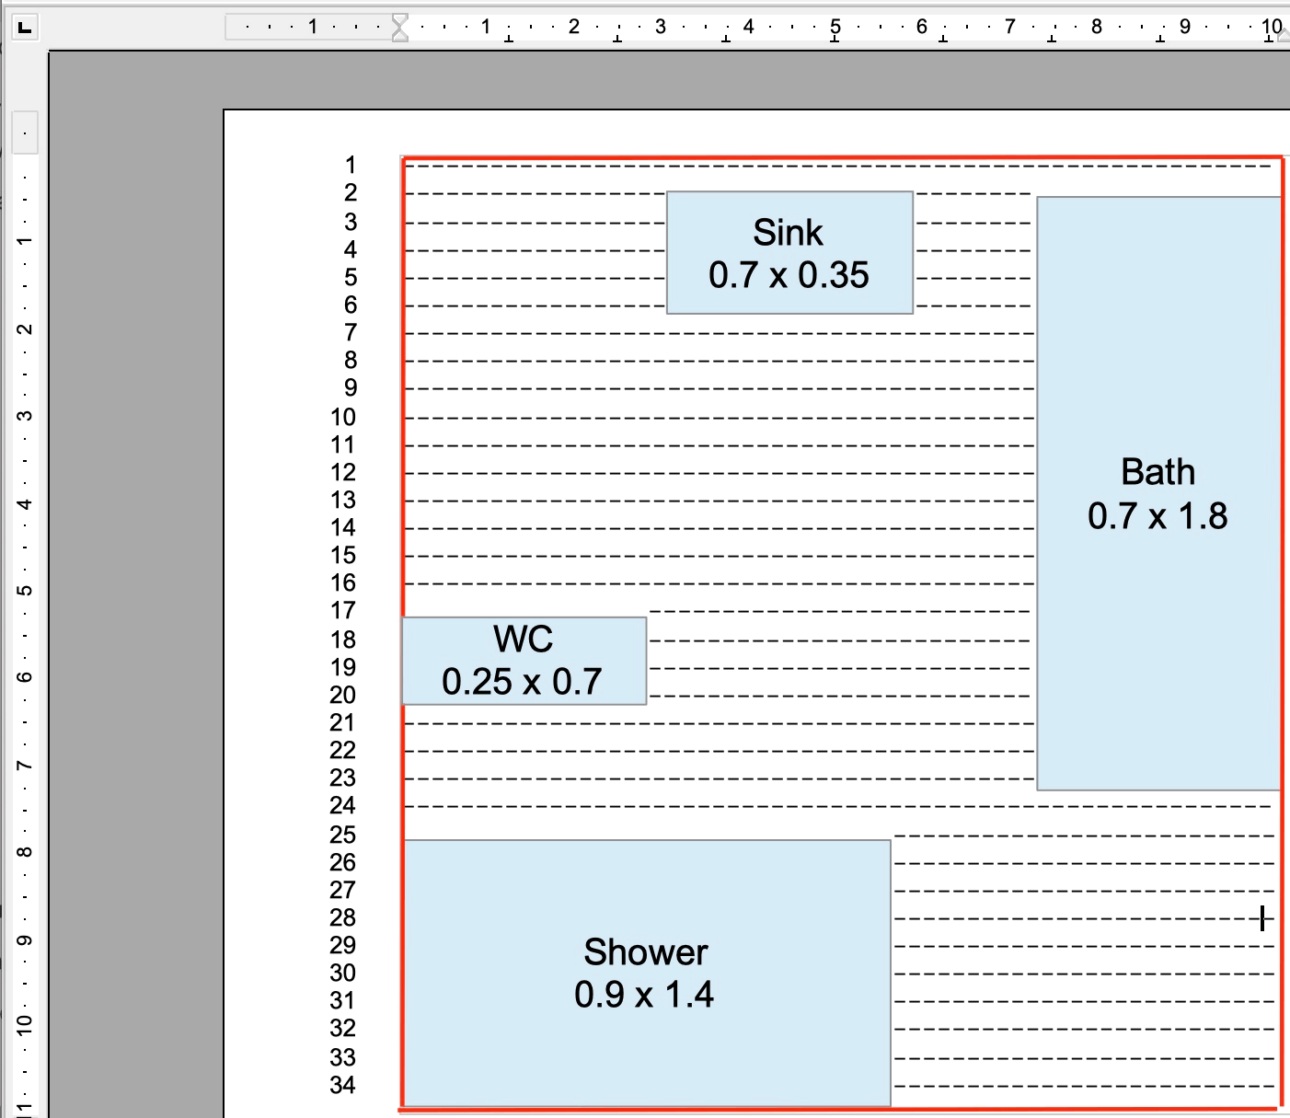The width and height of the screenshot is (1290, 1118).
Task: Click line number 20 in the margin
Action: [x=343, y=695]
